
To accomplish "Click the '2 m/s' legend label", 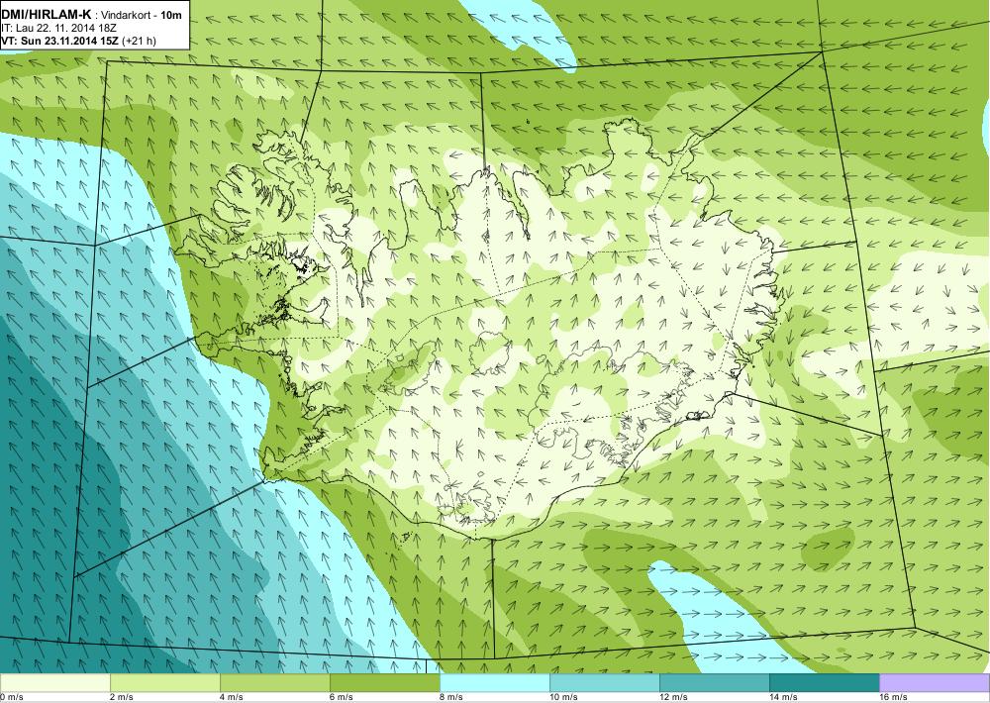I will tap(122, 697).
